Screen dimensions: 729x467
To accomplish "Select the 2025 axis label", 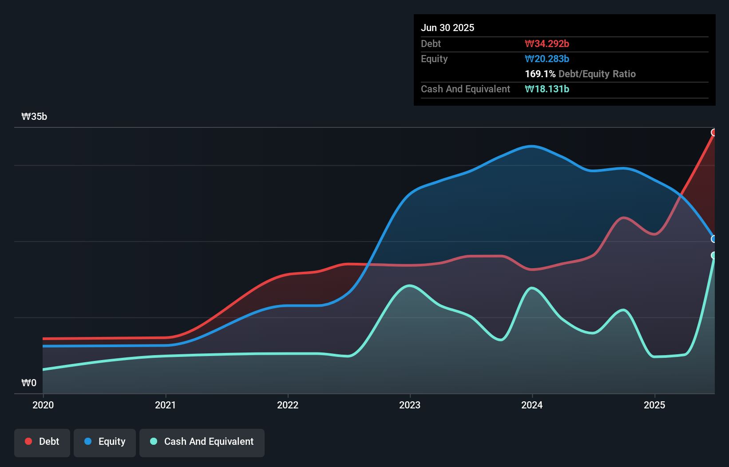I will click(655, 405).
